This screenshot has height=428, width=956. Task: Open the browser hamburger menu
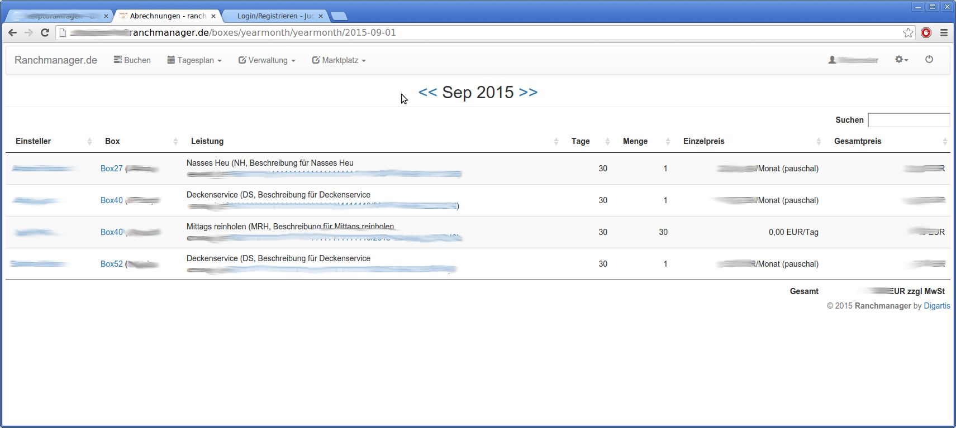[944, 33]
